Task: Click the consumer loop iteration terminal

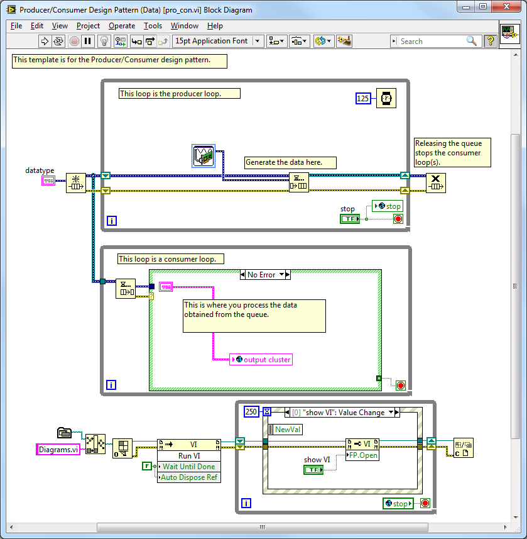Action: [111, 385]
